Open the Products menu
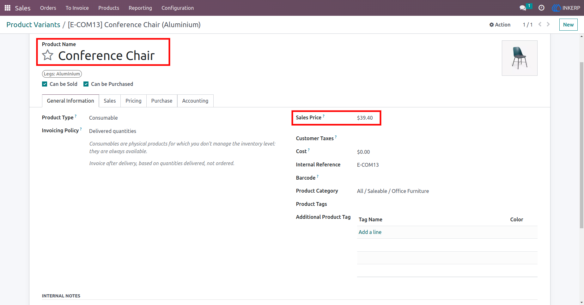This screenshot has height=305, width=584. pyautogui.click(x=109, y=8)
